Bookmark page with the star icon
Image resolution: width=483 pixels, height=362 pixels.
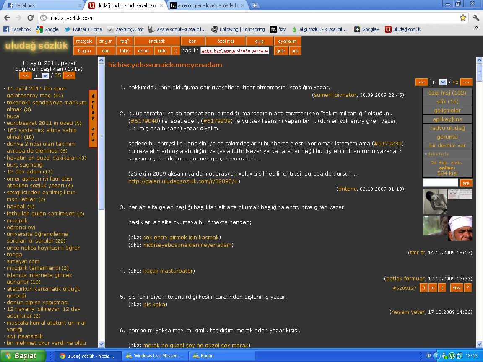tap(463, 18)
